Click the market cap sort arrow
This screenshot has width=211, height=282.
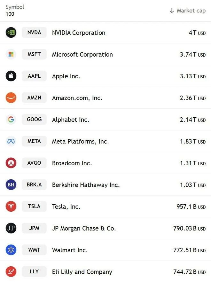pos(172,11)
